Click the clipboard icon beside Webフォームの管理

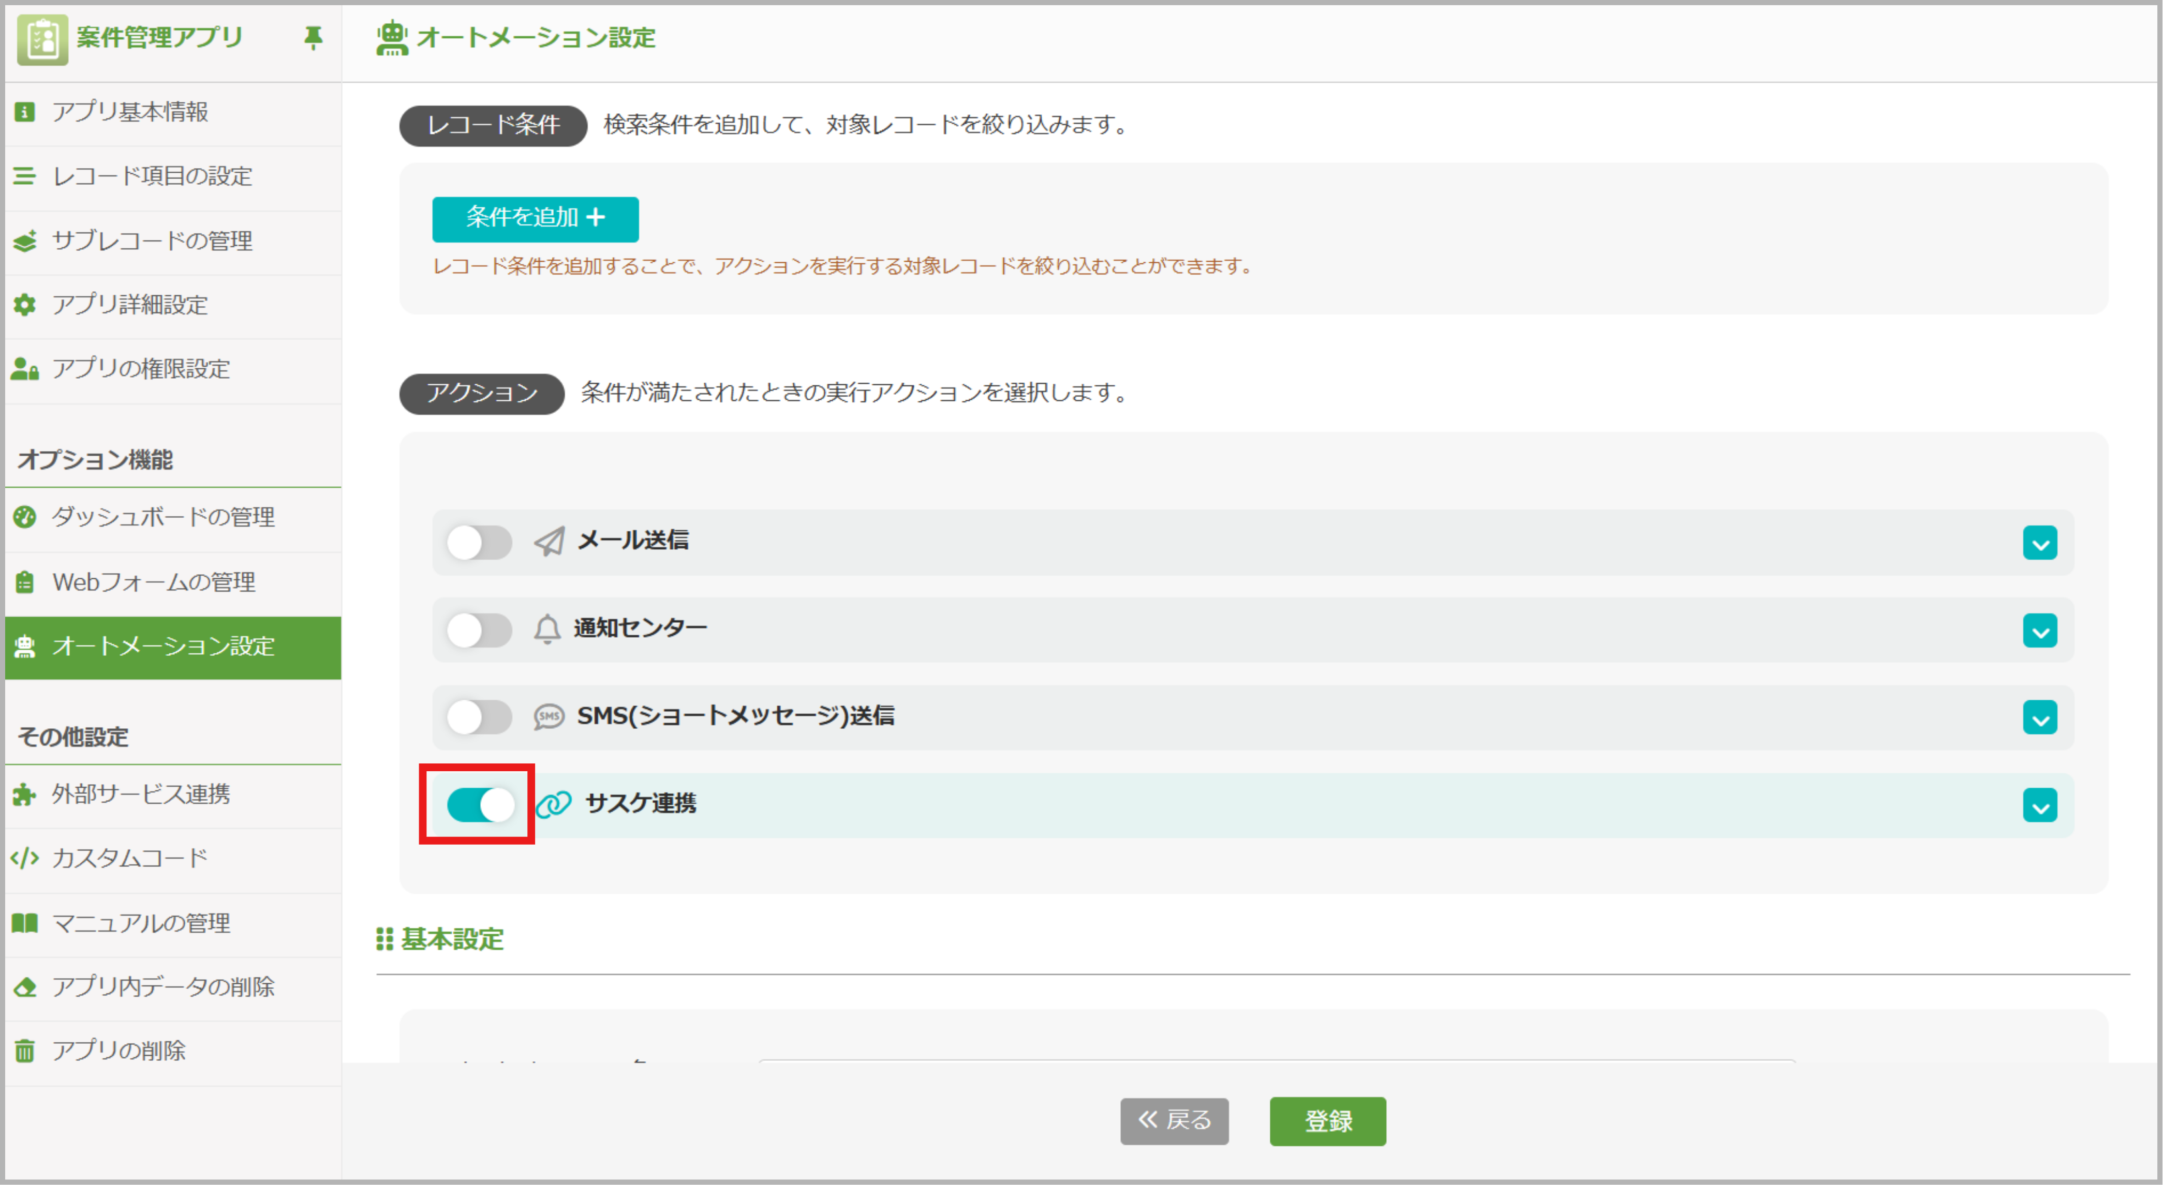(25, 581)
